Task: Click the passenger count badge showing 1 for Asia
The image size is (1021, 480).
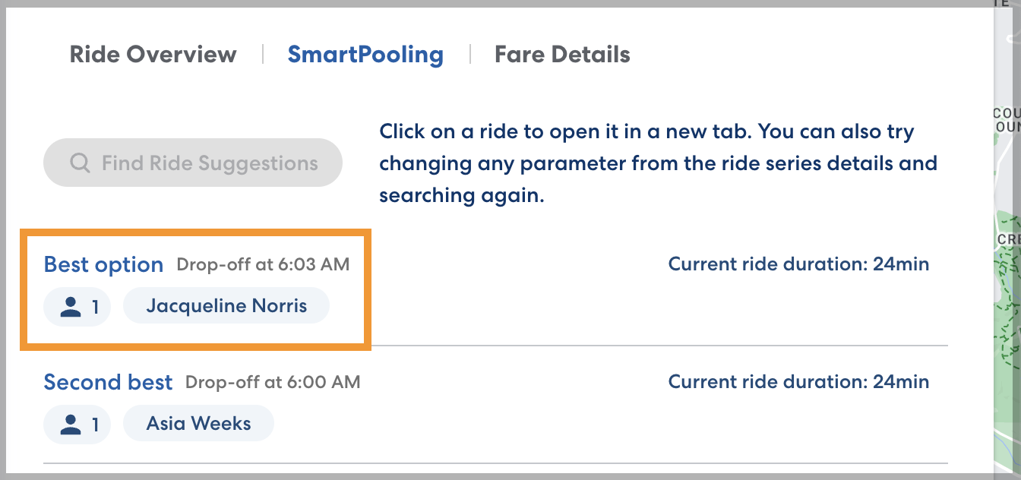Action: tap(76, 425)
